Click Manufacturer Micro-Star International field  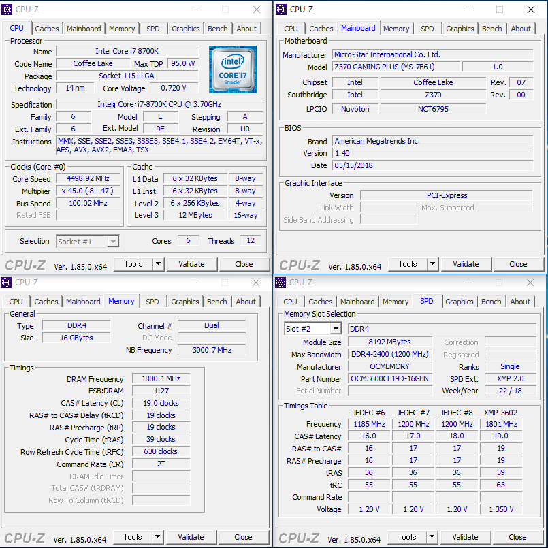tap(433, 54)
